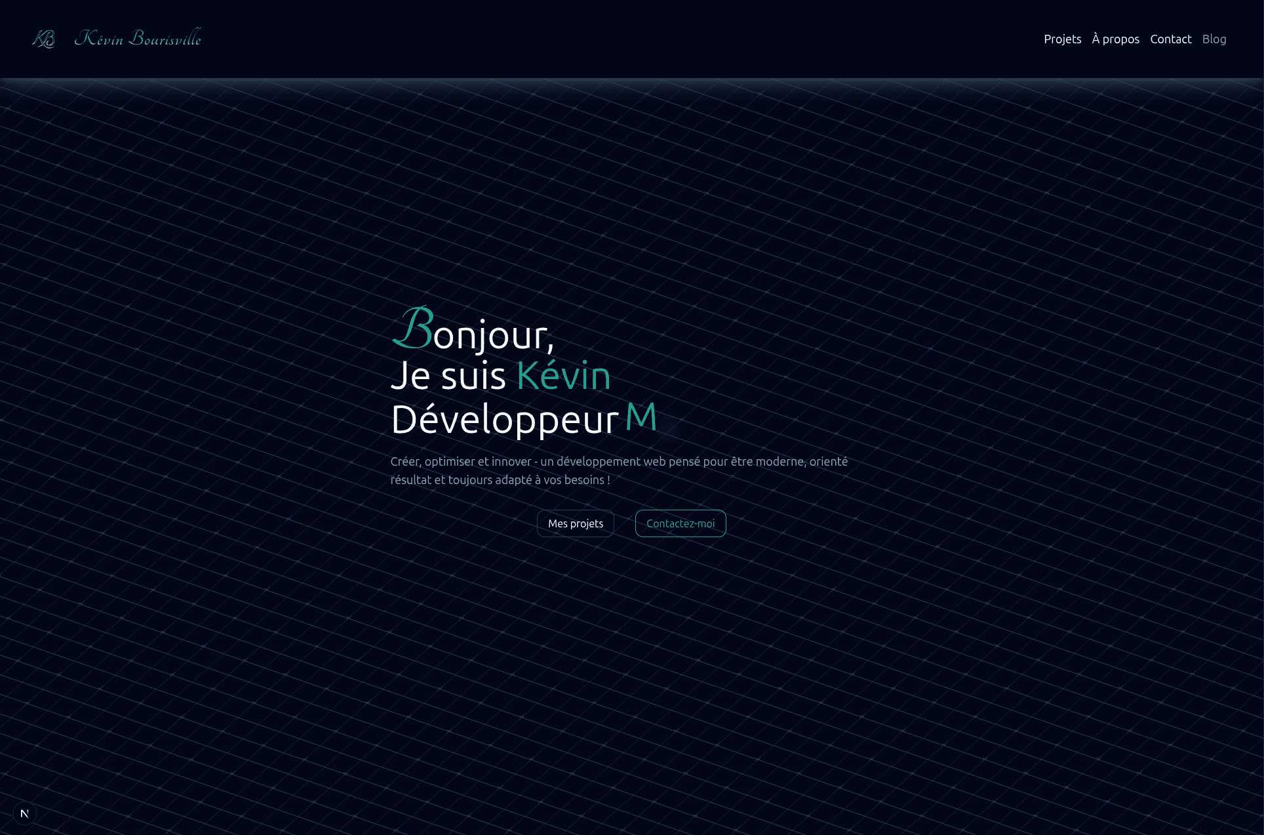Click the Créer, optimiser et innover sentence
The image size is (1264, 835).
point(460,461)
